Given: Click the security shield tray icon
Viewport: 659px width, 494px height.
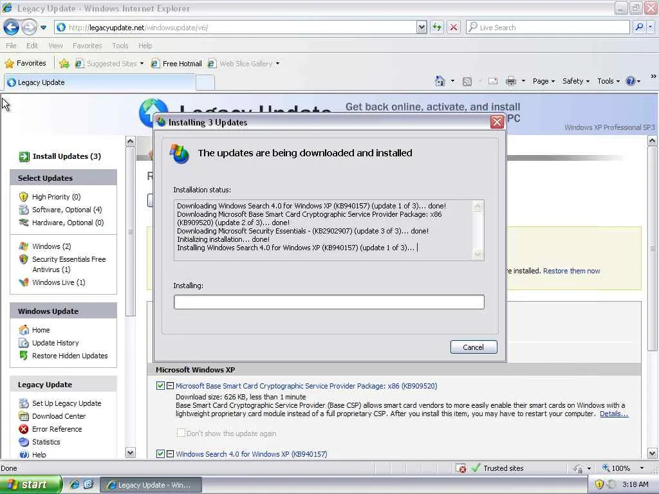Looking at the screenshot, I should click(599, 484).
